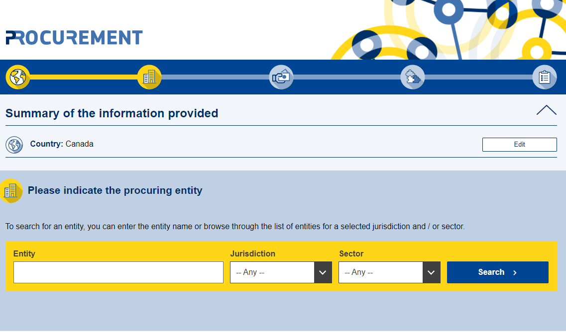Select the building entity step in progress bar

tap(149, 77)
